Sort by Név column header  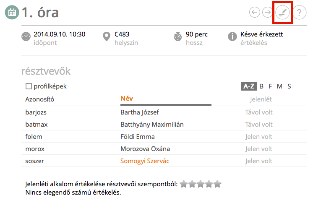click(x=127, y=99)
